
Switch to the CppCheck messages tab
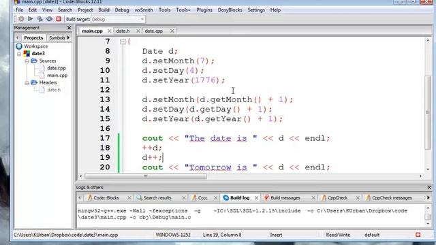392,198
